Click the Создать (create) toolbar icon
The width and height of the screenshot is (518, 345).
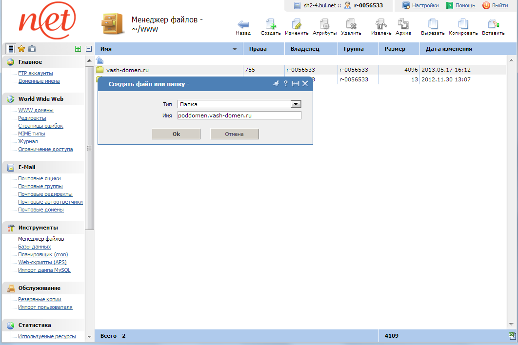(x=270, y=24)
